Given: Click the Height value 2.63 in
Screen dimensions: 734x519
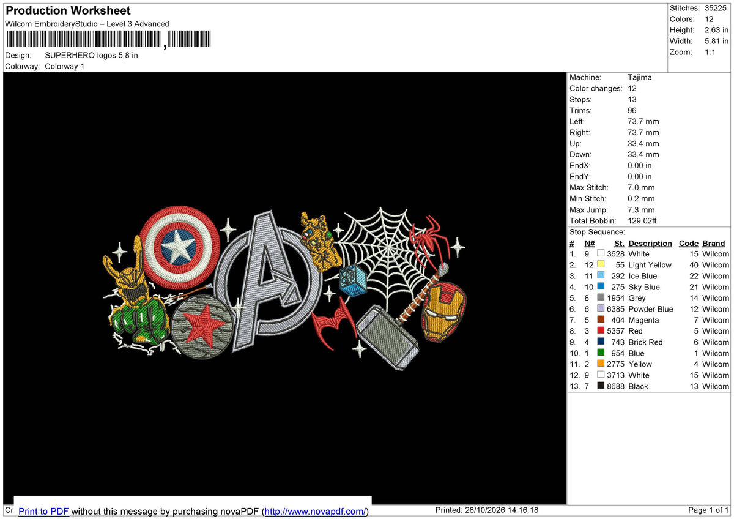Looking at the screenshot, I should 716,30.
